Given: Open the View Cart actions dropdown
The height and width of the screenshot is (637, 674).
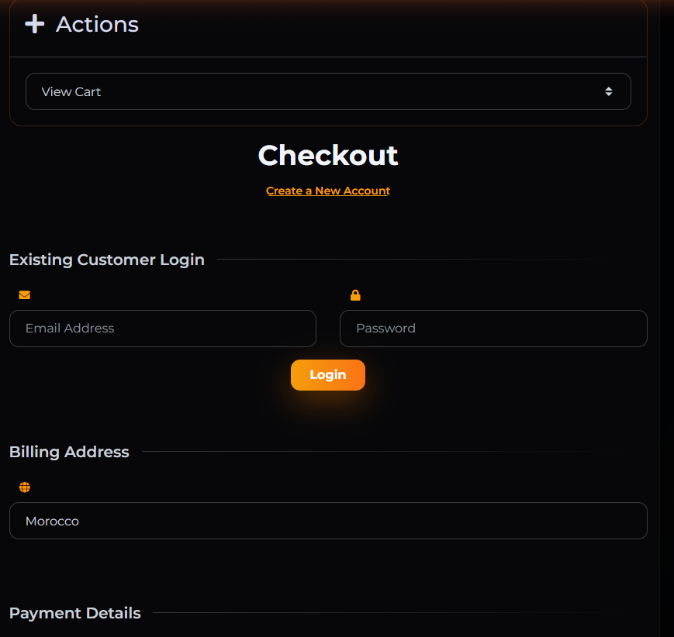Looking at the screenshot, I should (x=327, y=91).
